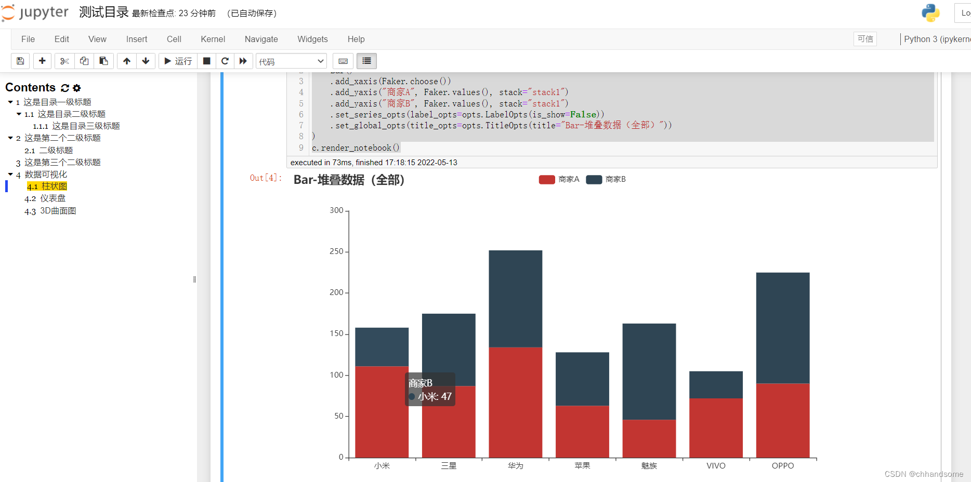Jump to 1.1.1 这是目录三级标题
971x482 pixels.
[76, 126]
